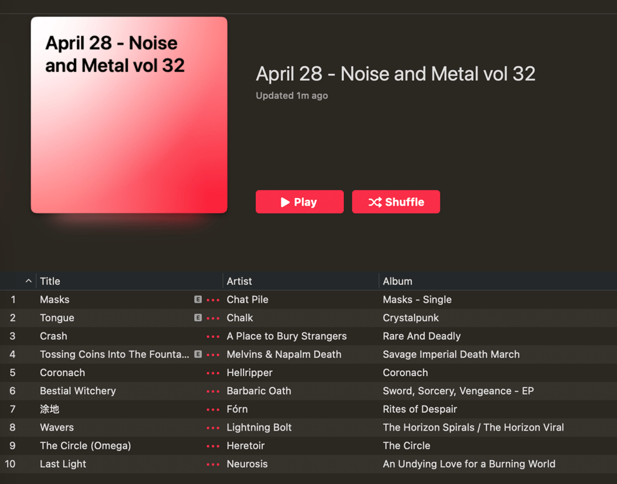
Task: Select track 7 by Fórn
Action: tap(49, 409)
